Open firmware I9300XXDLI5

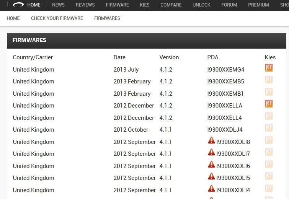click(233, 178)
